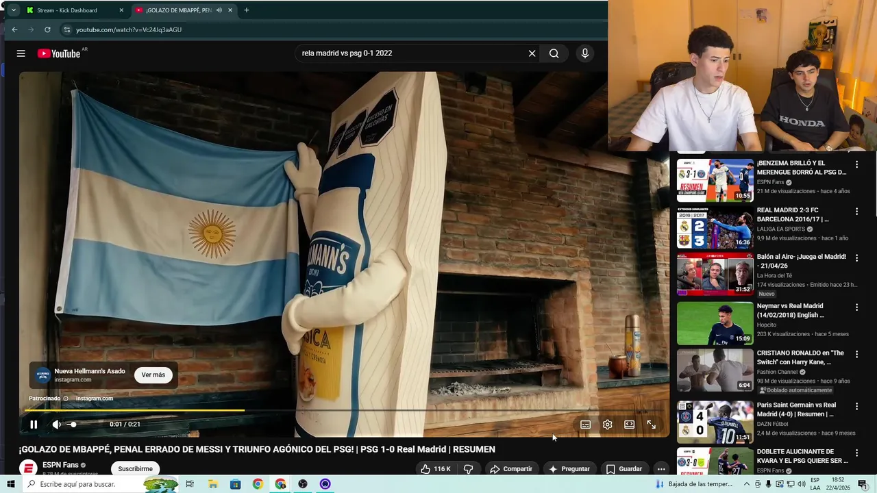Adjust the volume slider knob
Viewport: 877px width, 493px height.
73,425
